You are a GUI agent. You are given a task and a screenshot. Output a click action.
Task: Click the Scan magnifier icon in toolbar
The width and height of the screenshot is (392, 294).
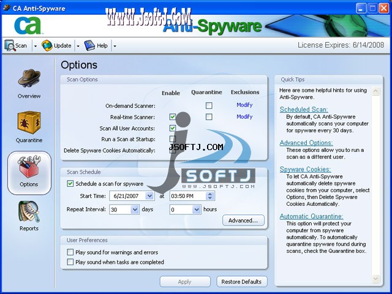(10, 45)
